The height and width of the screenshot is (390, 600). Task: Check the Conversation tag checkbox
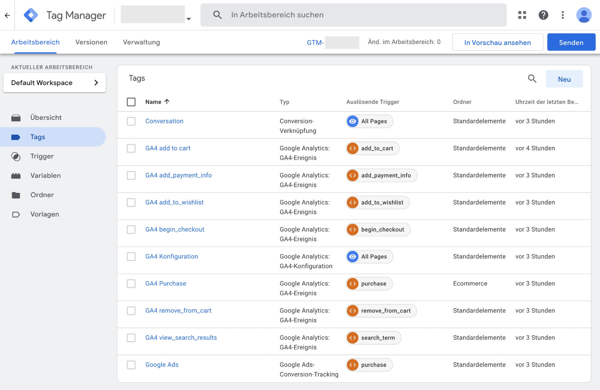coord(131,121)
